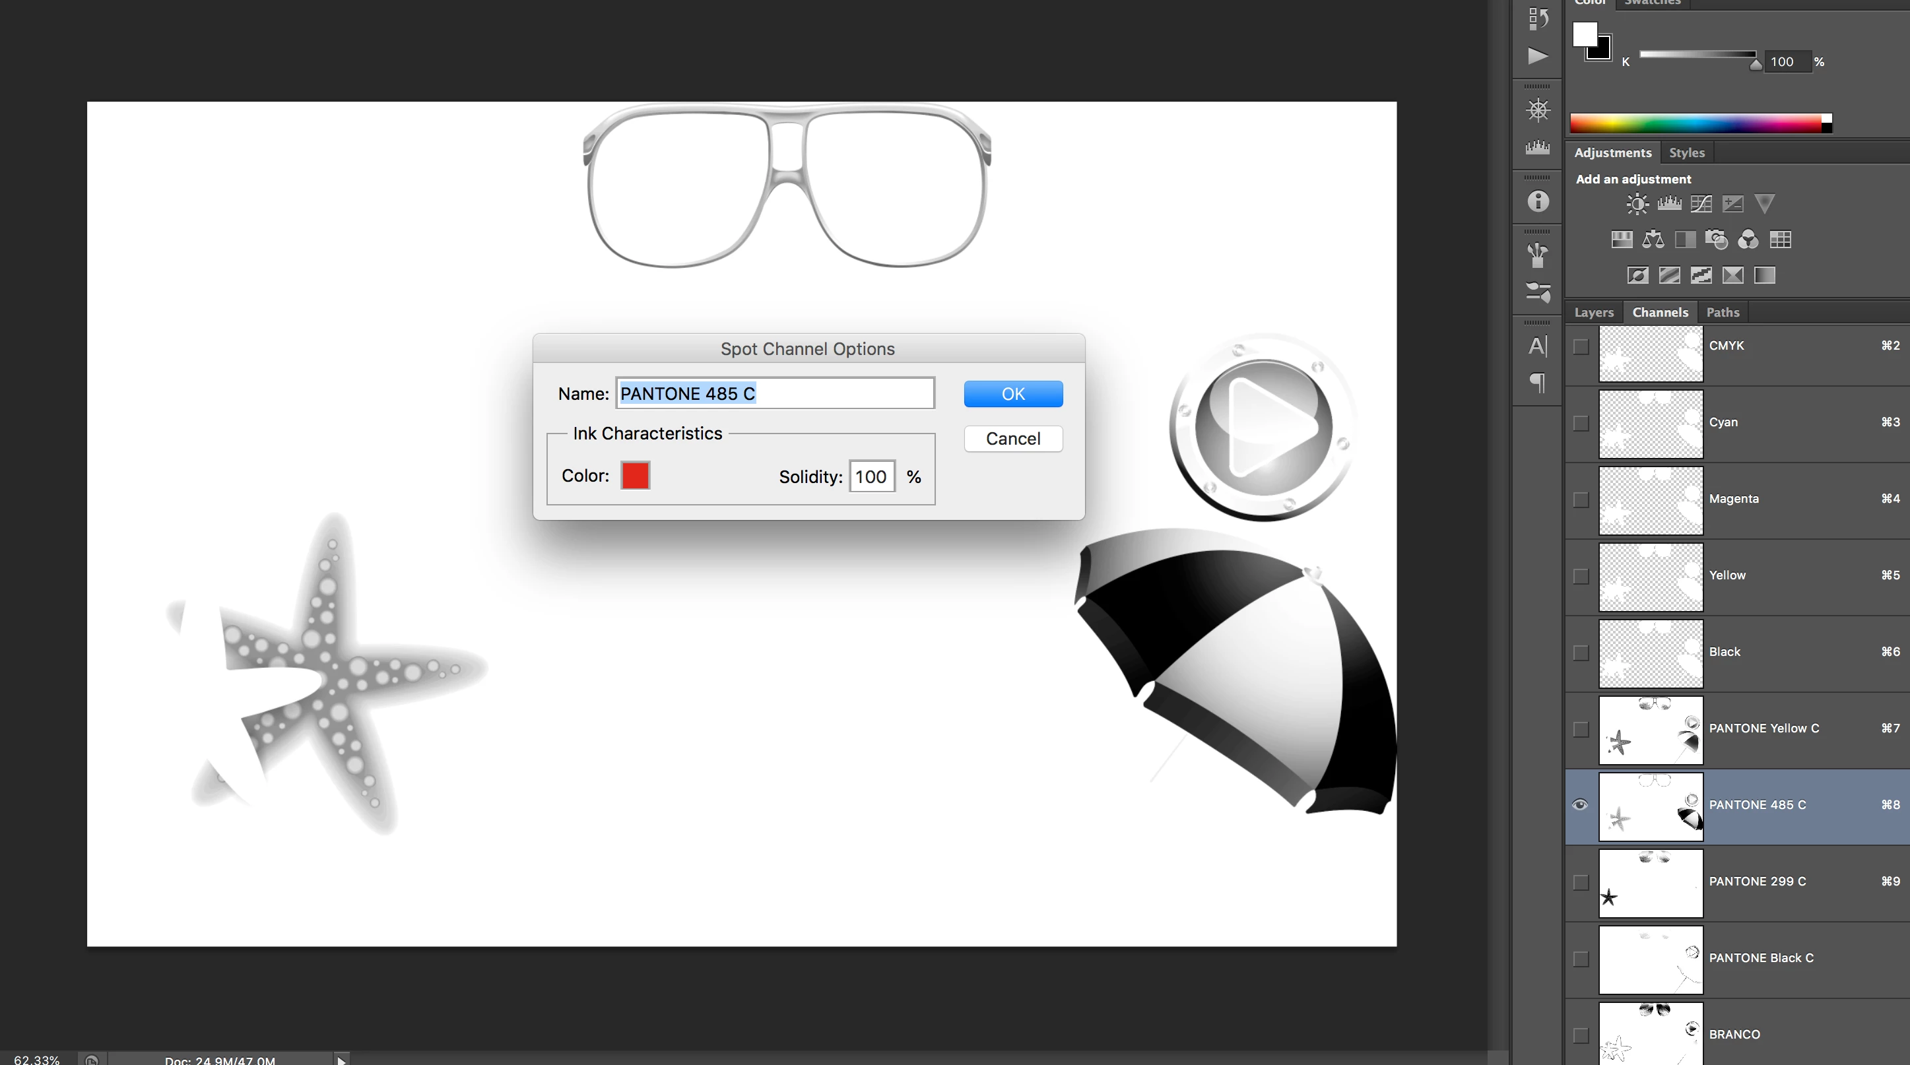1910x1065 pixels.
Task: Show the PANTONE Yellow C channel
Action: (1581, 729)
